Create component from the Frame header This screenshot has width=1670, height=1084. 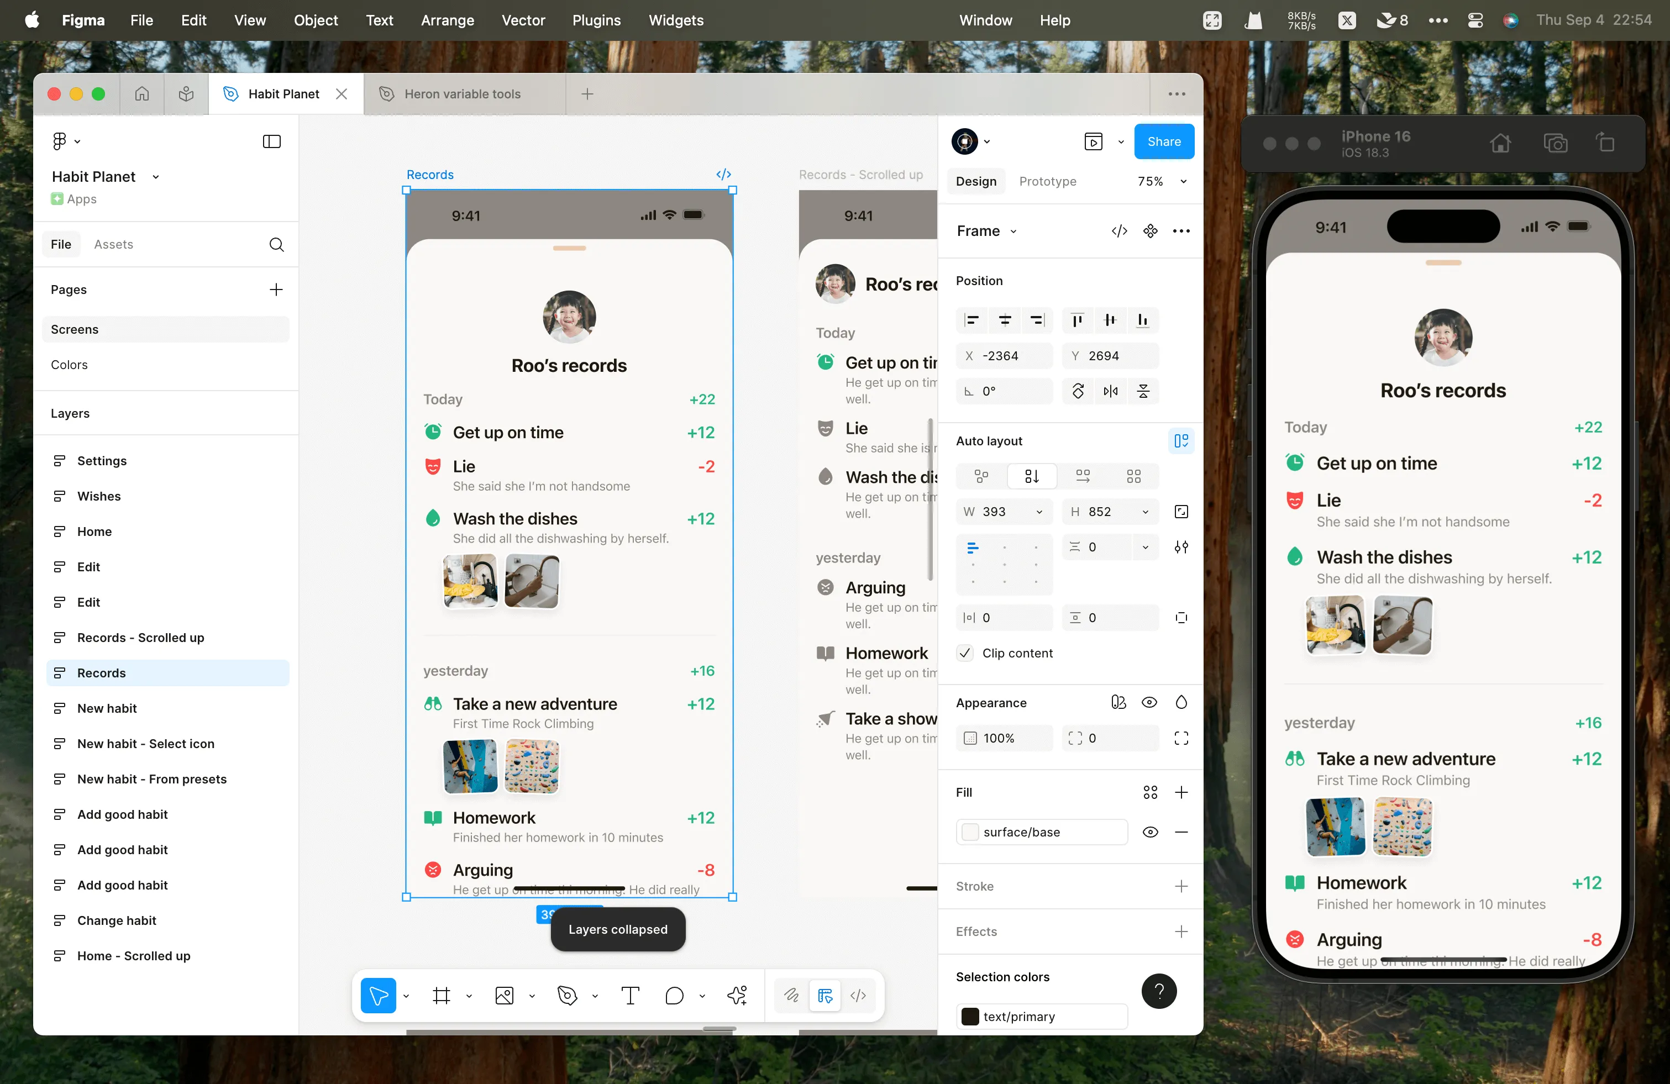click(1150, 231)
